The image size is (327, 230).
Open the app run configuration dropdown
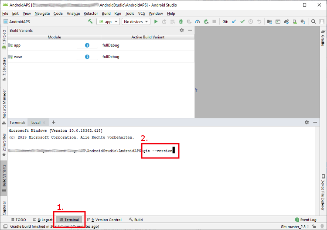(x=108, y=21)
